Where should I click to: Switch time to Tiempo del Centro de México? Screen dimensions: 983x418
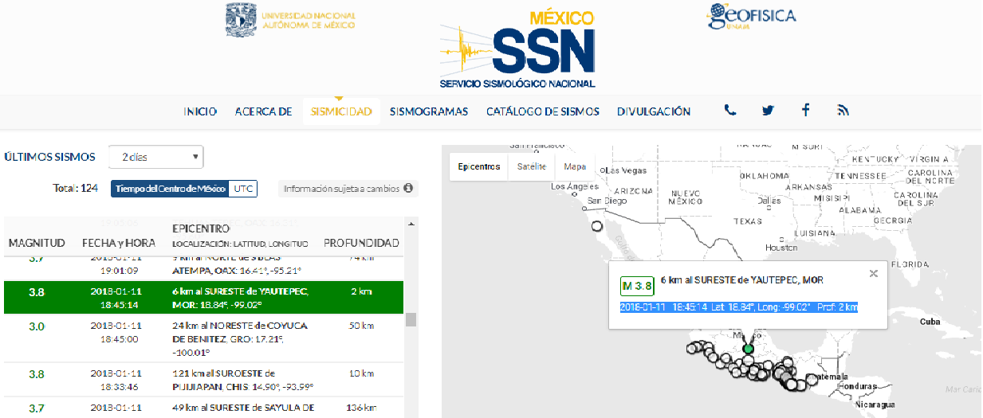(x=170, y=189)
